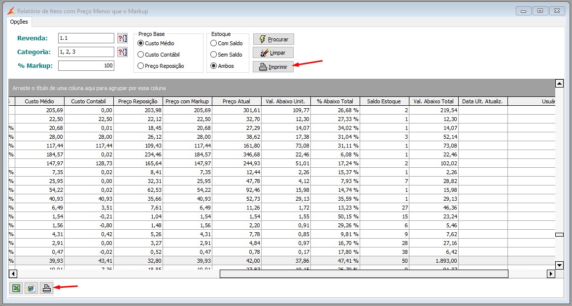Viewport: 572px width, 306px height.
Task: Click the app logo in title bar
Action: (12, 11)
